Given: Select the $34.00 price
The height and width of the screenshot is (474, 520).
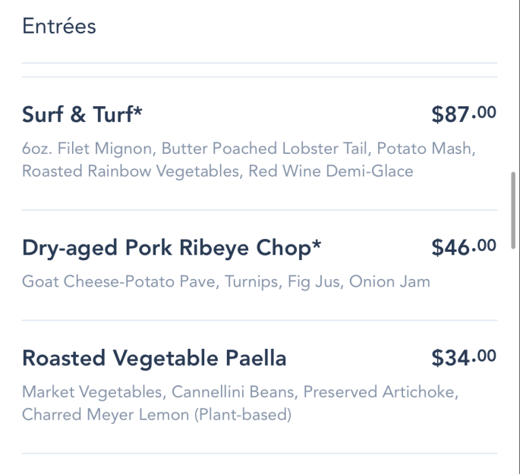Looking at the screenshot, I should pos(464,358).
